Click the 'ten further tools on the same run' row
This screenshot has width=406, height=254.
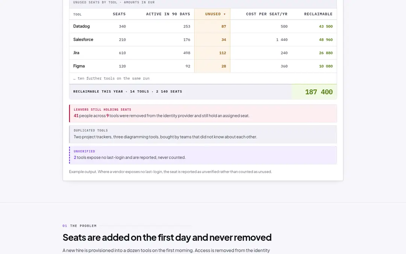(203, 78)
